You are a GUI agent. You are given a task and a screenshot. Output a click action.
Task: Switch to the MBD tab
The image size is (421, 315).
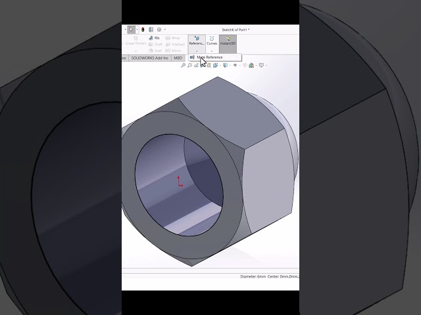click(178, 58)
